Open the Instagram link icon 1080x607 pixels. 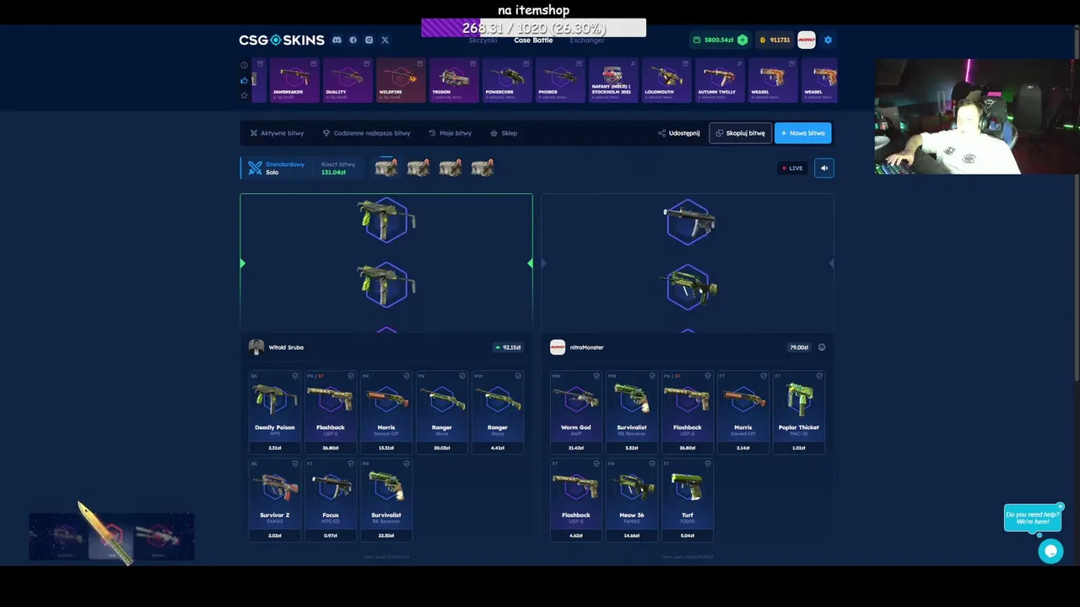click(369, 40)
